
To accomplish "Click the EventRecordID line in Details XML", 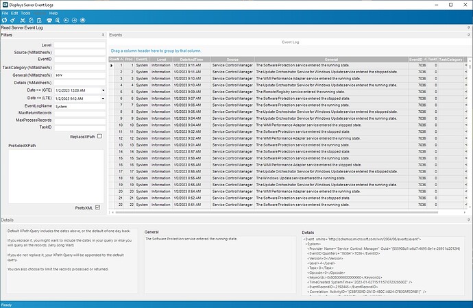I will (342, 287).
